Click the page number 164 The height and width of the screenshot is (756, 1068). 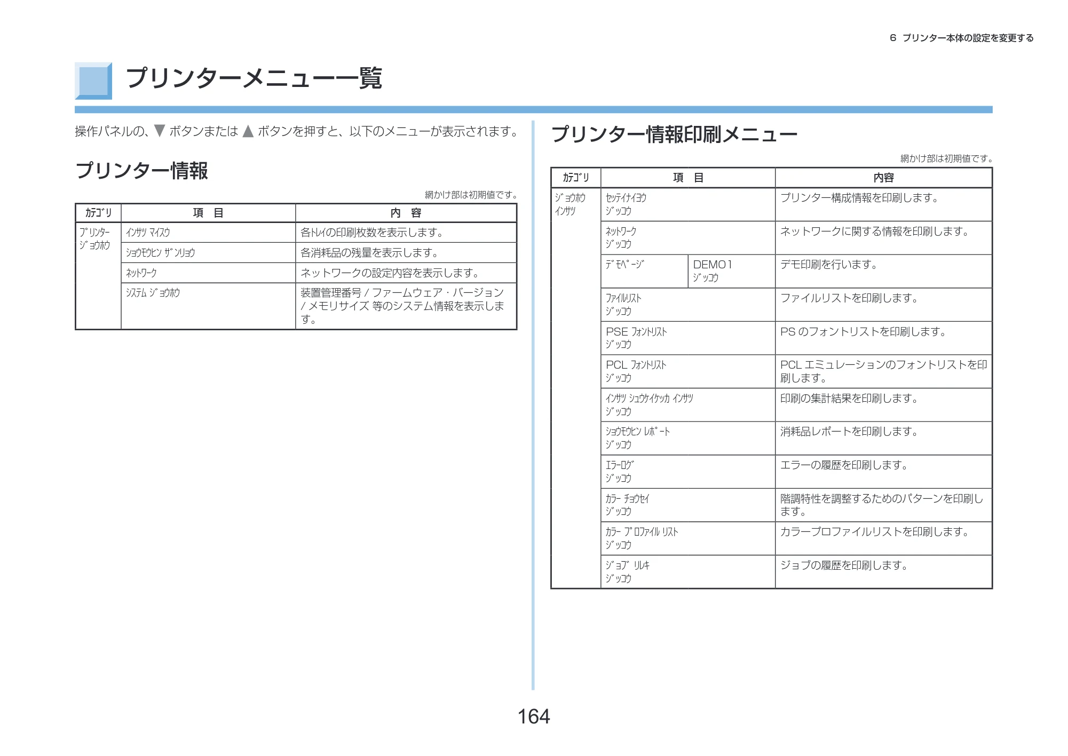tap(534, 716)
